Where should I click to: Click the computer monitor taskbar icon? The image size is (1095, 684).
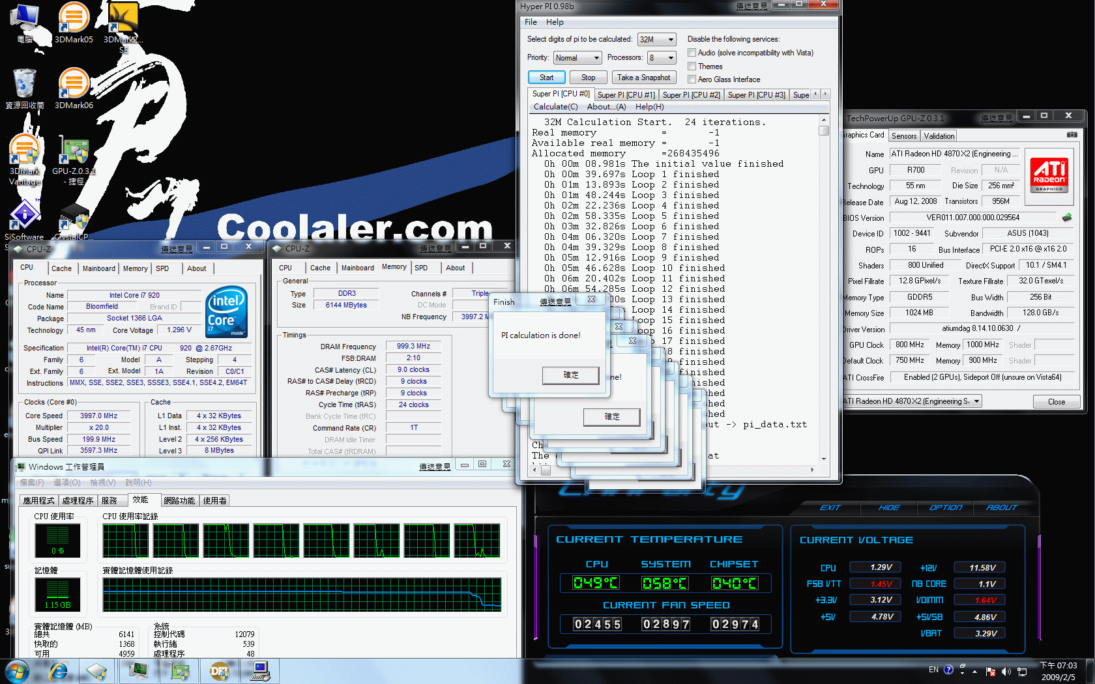(261, 671)
